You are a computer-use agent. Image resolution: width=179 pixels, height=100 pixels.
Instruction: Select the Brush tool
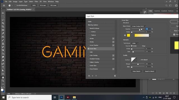pos(3,40)
